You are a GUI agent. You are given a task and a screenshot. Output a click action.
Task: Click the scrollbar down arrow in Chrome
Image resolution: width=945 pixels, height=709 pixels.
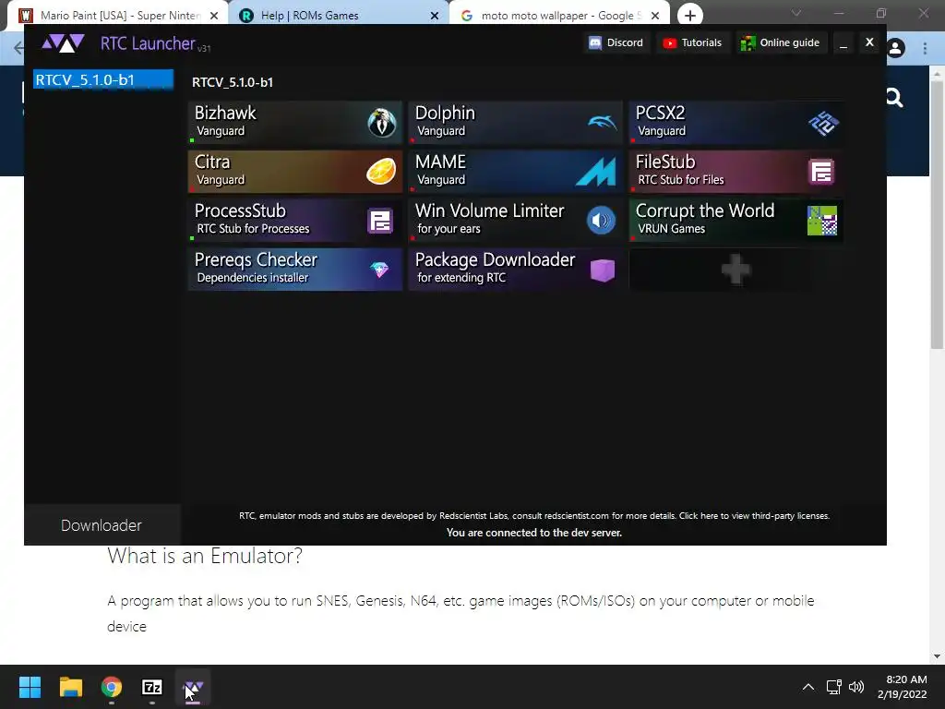pyautogui.click(x=937, y=656)
